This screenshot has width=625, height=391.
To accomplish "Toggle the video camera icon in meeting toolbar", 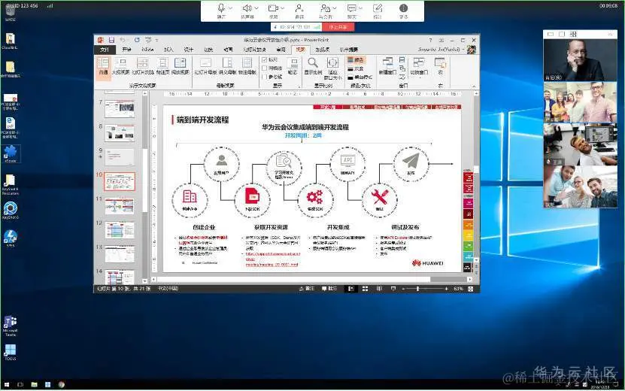I will [273, 8].
